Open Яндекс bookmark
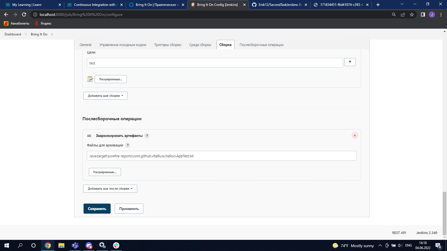This screenshot has width=447, height=251. tap(43, 23)
